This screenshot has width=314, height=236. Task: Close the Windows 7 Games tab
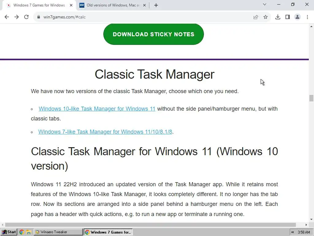[x=71, y=5]
